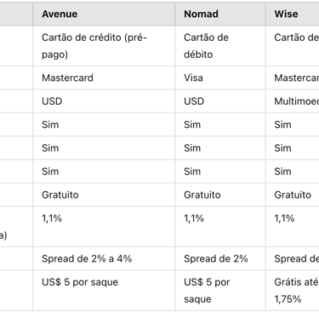Click the Gratuito cell under Nomad
The image size is (319, 312).
pos(220,194)
